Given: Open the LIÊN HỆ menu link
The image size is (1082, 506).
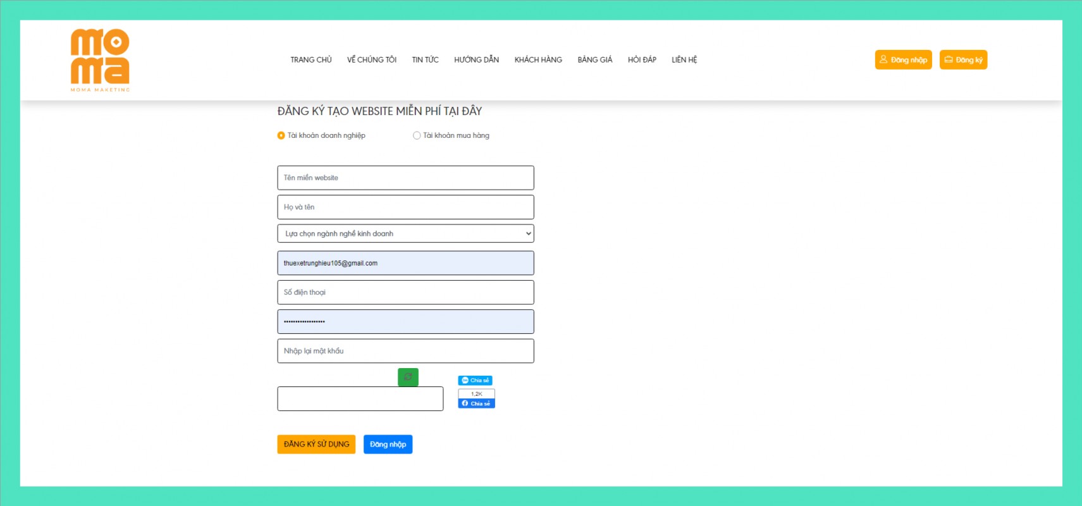Looking at the screenshot, I should (684, 59).
